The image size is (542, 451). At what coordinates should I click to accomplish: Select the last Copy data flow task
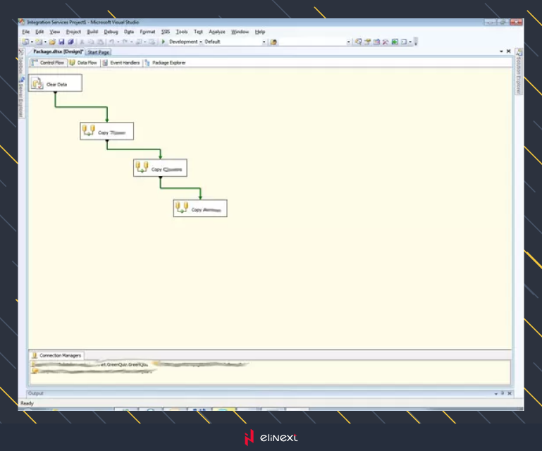(200, 209)
